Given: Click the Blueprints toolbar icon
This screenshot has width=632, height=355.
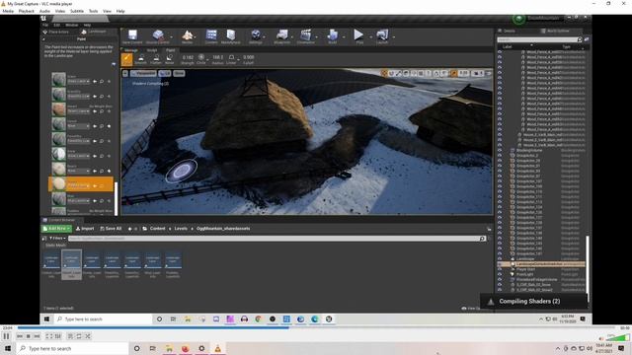Looking at the screenshot, I should tap(282, 36).
